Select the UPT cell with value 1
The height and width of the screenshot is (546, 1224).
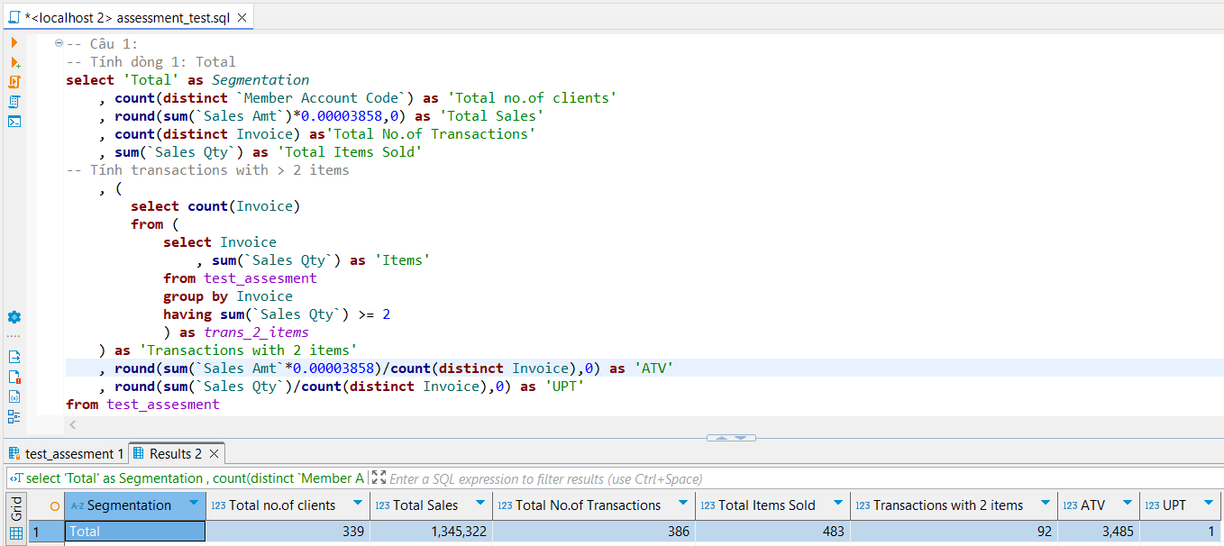point(1180,532)
